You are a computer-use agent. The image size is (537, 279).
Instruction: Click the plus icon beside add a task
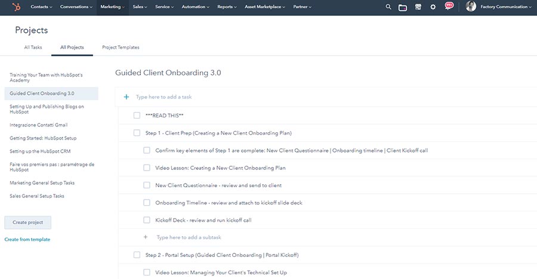click(x=126, y=97)
